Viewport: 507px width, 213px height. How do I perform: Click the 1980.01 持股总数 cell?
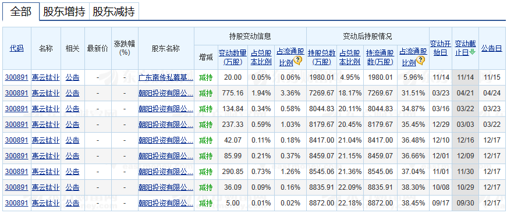(321, 77)
